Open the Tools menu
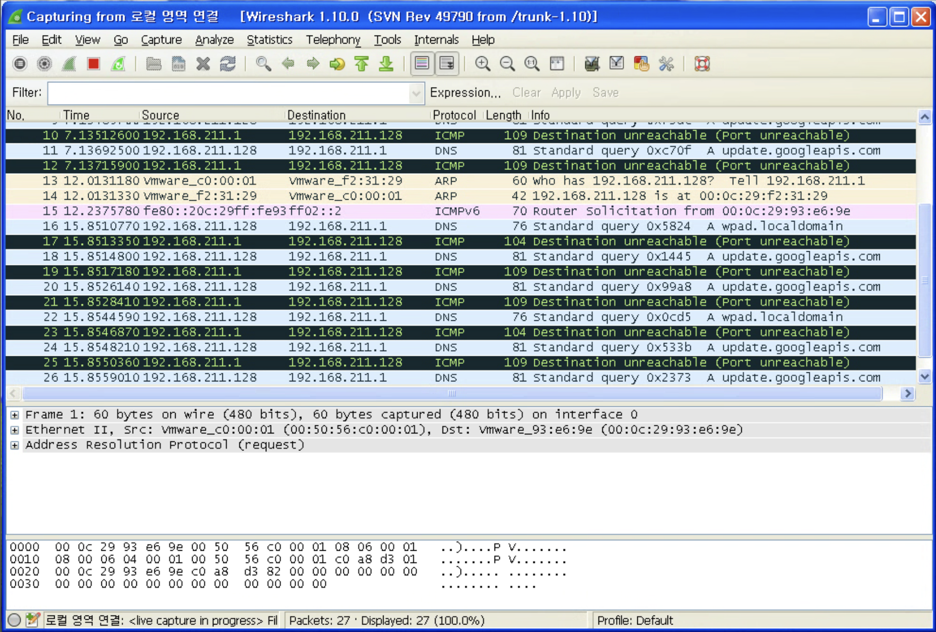 (x=387, y=40)
